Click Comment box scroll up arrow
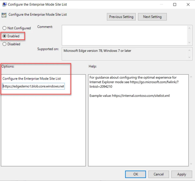This screenshot has width=195, height=181. click(189, 28)
